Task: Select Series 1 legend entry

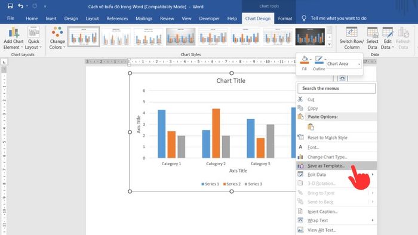Action: click(210, 184)
